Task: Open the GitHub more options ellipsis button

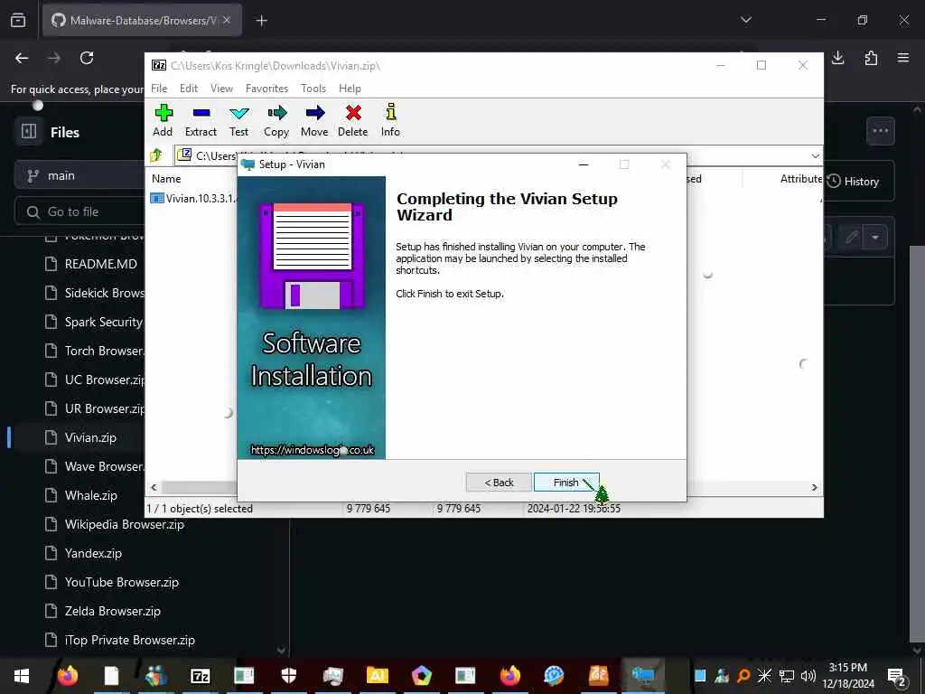Action: tap(880, 131)
